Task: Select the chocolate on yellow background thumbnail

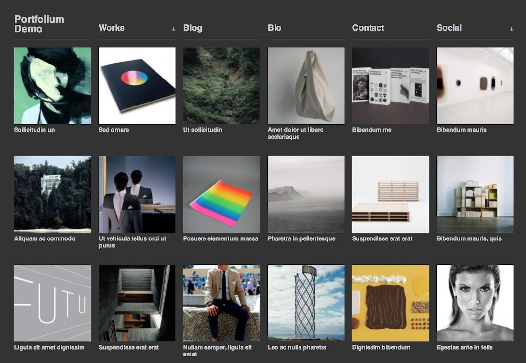Action: (391, 303)
